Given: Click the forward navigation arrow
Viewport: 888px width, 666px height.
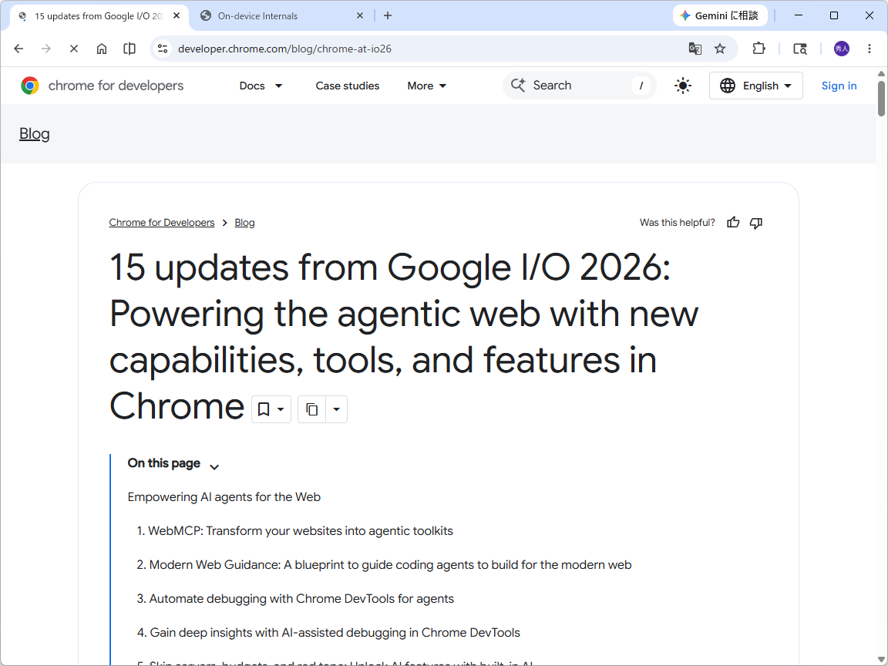Looking at the screenshot, I should (x=46, y=49).
